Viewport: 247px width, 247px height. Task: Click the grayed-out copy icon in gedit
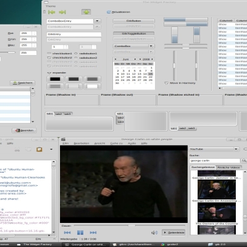tap(28, 149)
